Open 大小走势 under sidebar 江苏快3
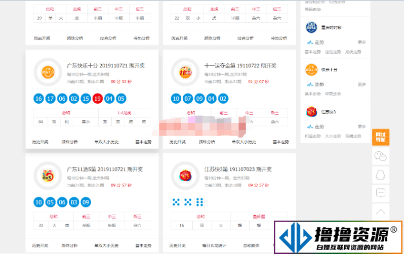The height and width of the screenshot is (254, 405). click(x=333, y=136)
